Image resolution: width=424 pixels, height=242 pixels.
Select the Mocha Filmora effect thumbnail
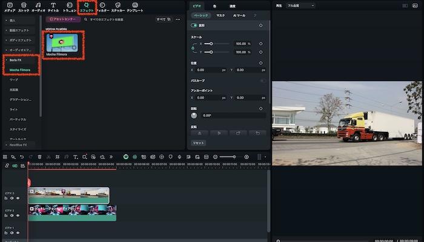tap(62, 41)
